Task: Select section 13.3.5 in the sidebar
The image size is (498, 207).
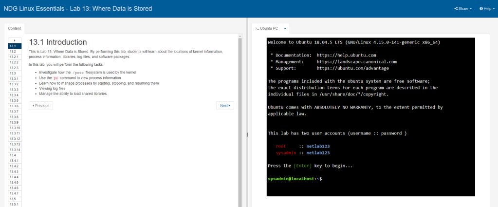Action: [x=14, y=100]
